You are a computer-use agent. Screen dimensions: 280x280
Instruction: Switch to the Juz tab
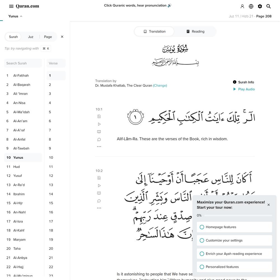click(31, 37)
